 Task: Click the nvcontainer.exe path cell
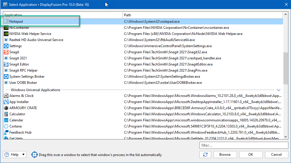(x=176, y=28)
